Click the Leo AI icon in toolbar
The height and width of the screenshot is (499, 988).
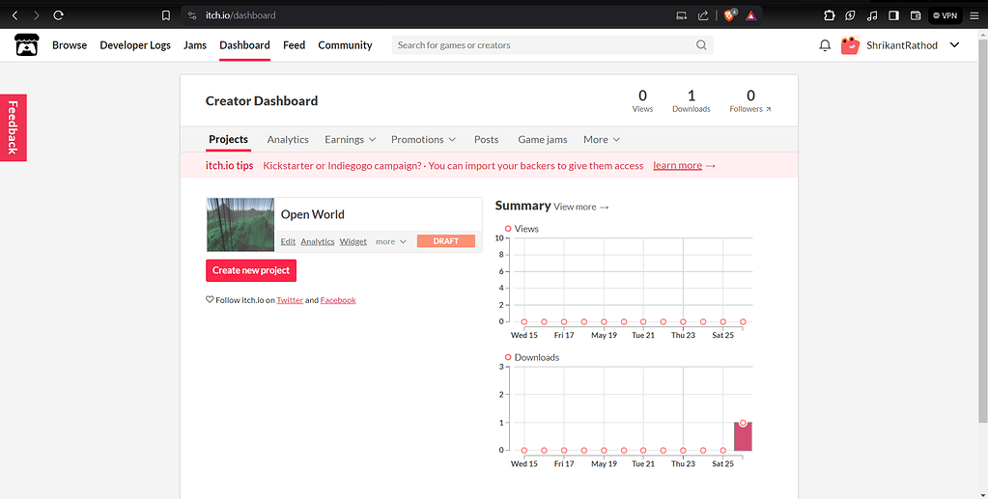[x=851, y=15]
